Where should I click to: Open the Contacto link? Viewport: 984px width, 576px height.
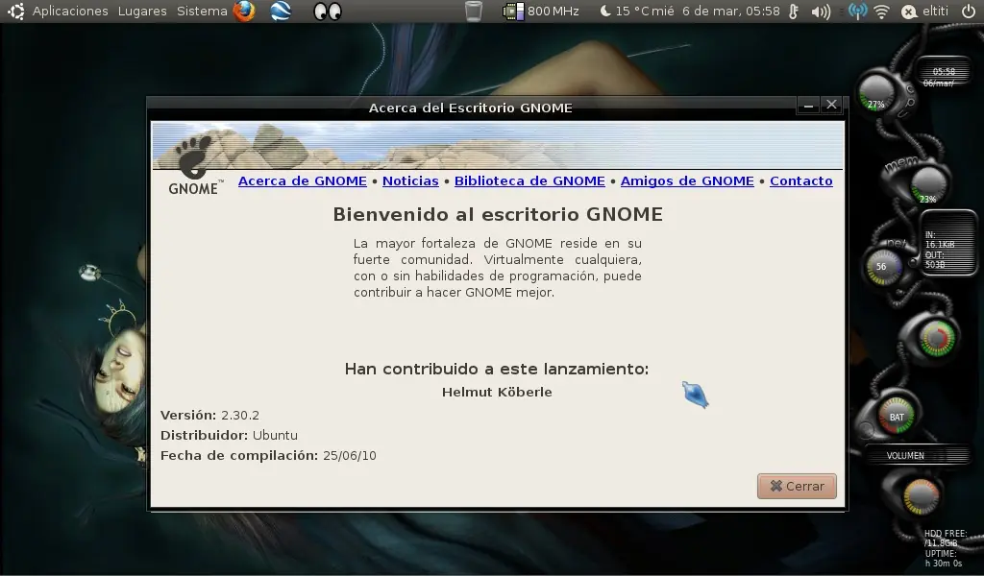tap(801, 181)
